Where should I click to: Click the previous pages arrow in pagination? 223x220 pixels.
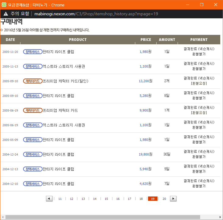tap(49, 199)
